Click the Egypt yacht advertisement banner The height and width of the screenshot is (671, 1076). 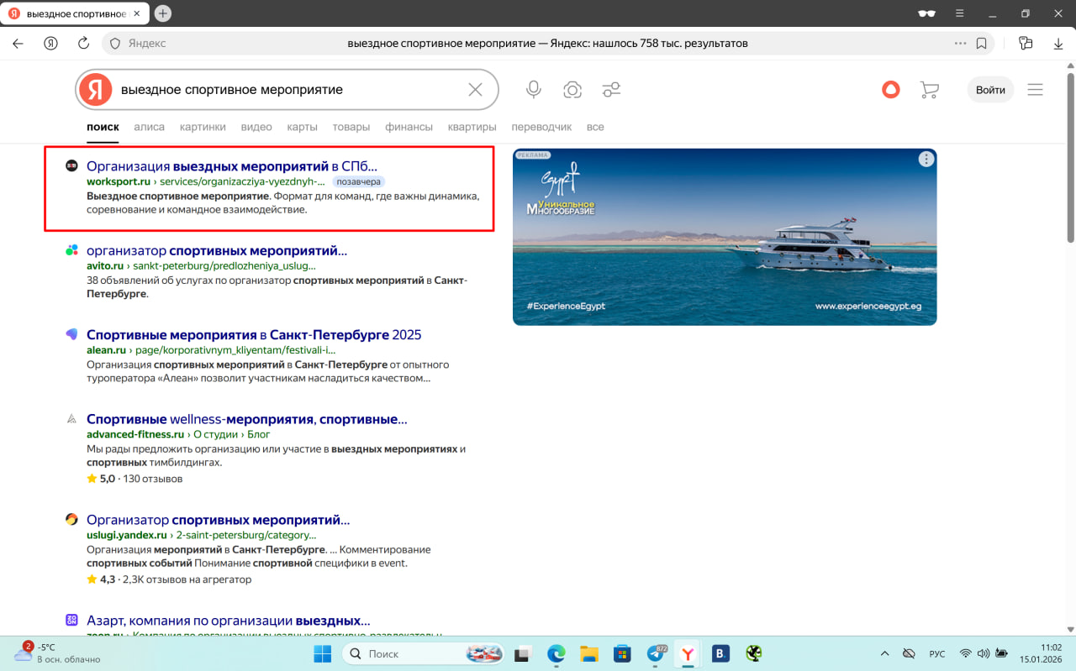point(724,244)
